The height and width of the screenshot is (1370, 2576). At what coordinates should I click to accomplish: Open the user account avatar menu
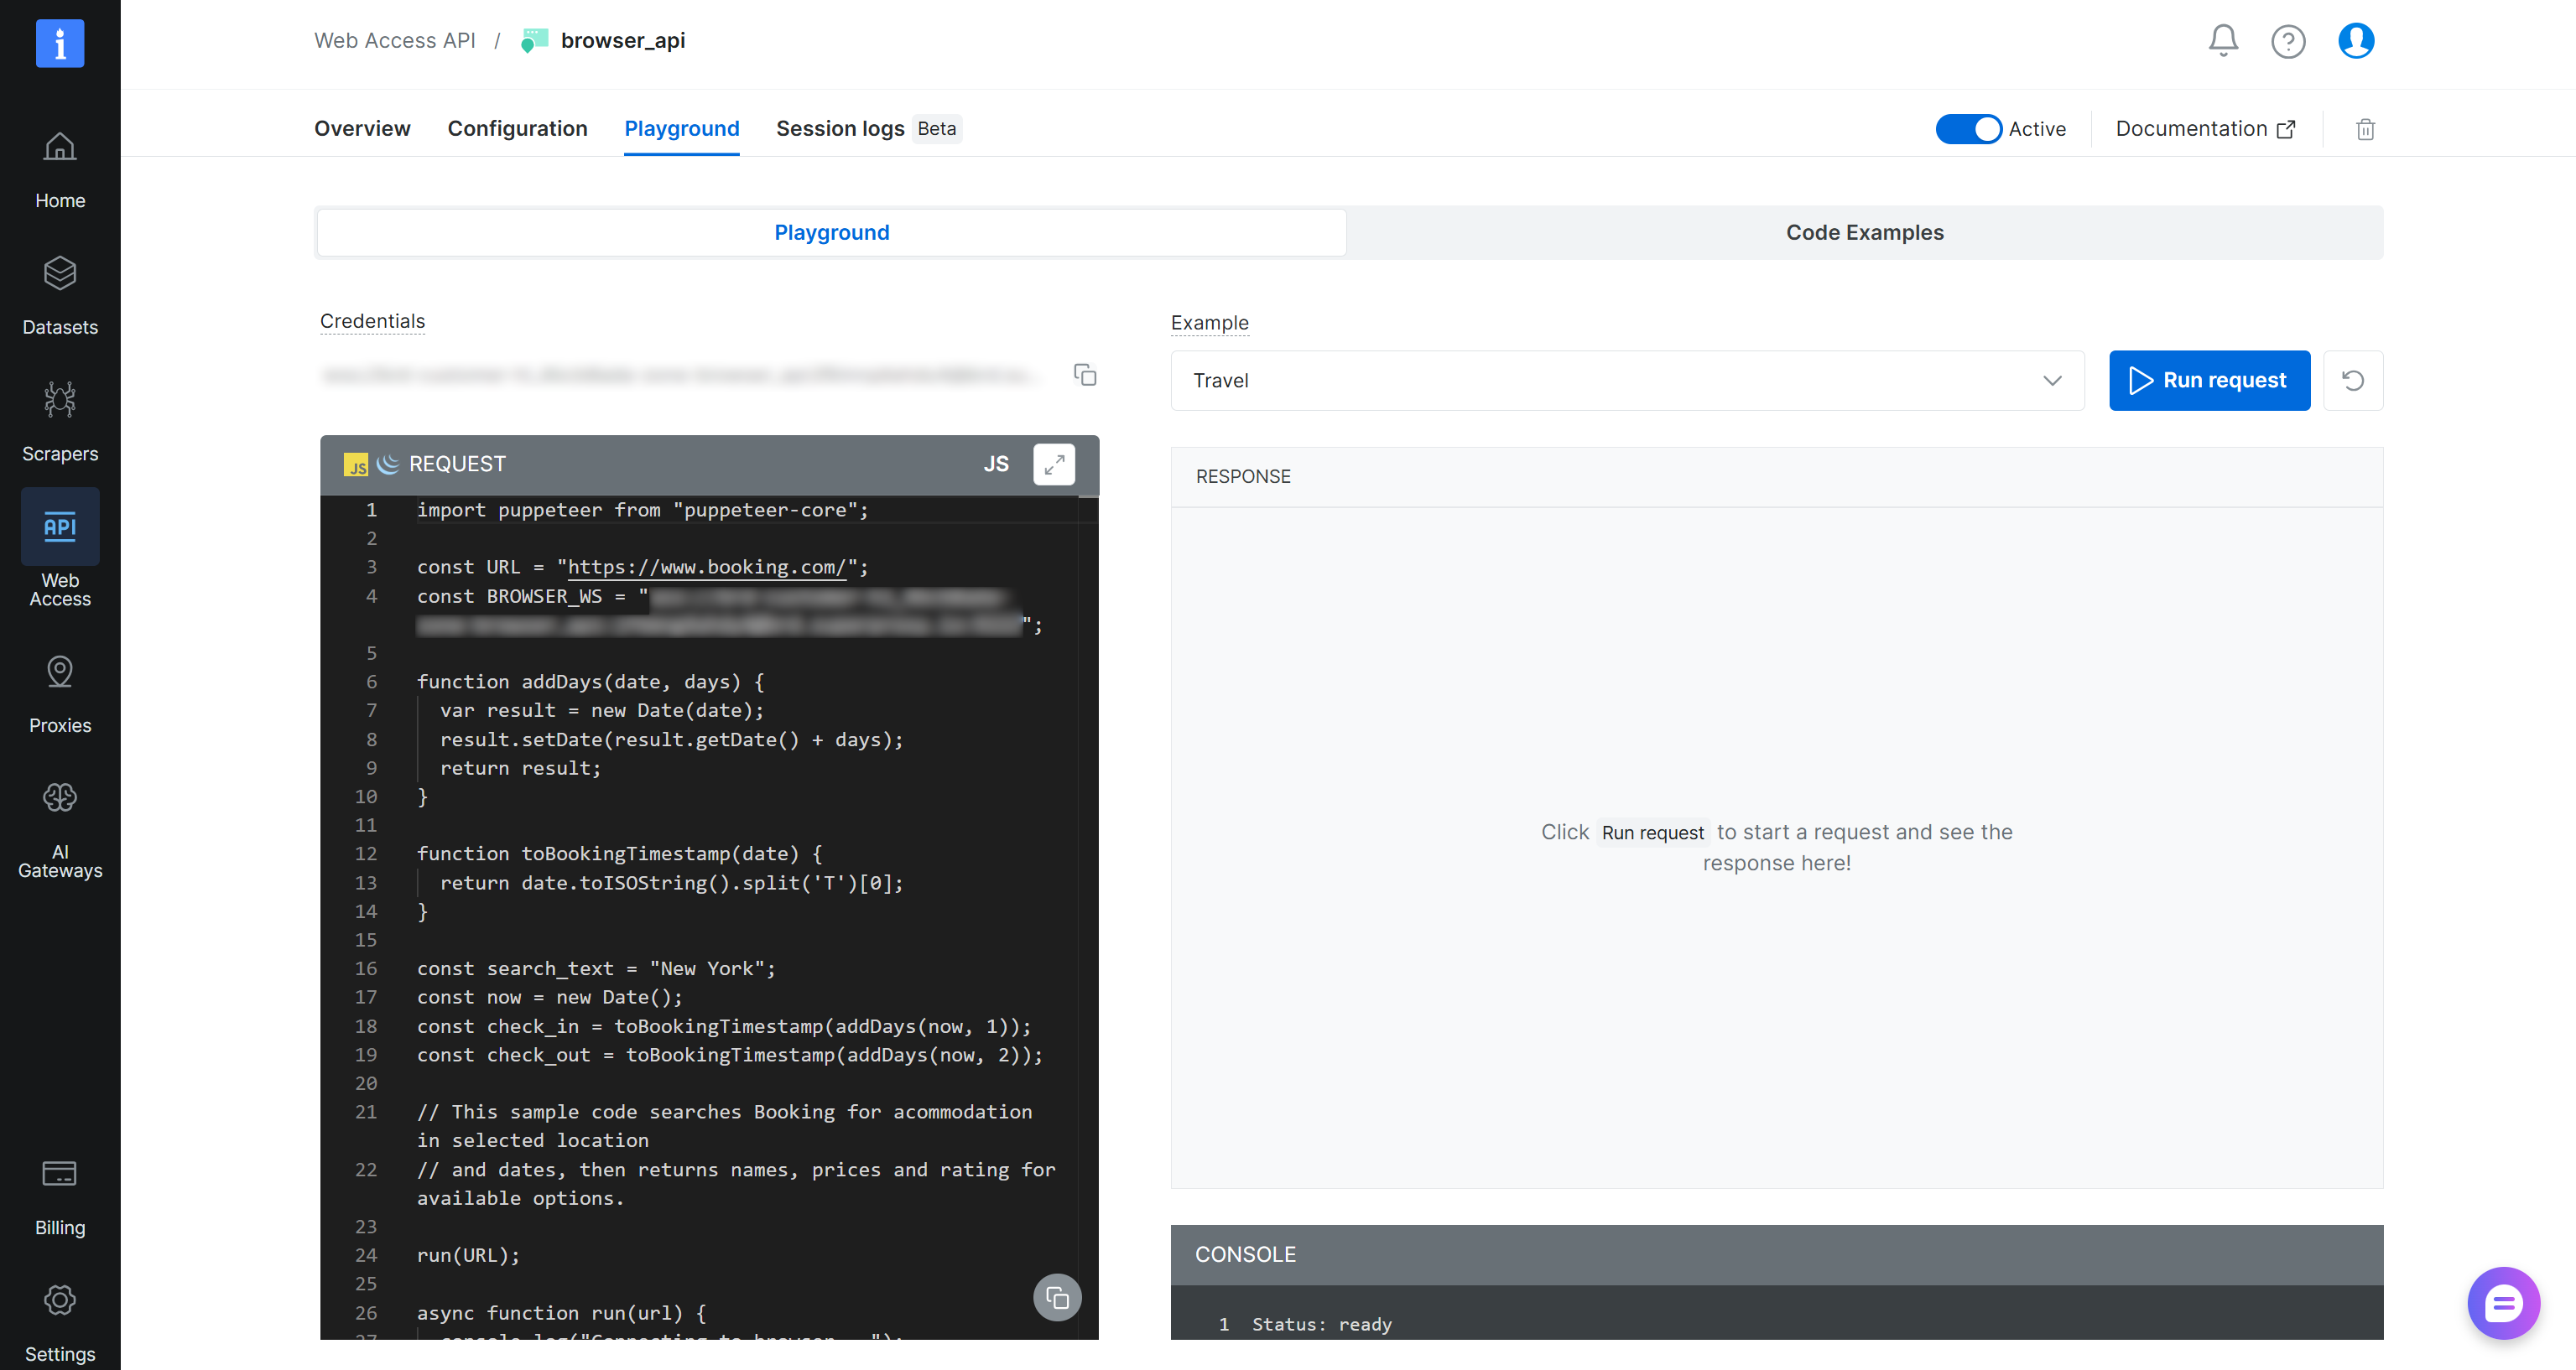tap(2356, 41)
